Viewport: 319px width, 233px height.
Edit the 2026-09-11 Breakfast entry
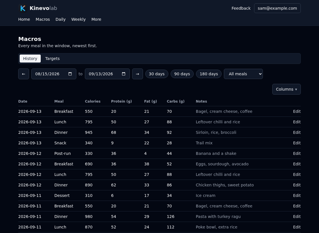tap(297, 206)
